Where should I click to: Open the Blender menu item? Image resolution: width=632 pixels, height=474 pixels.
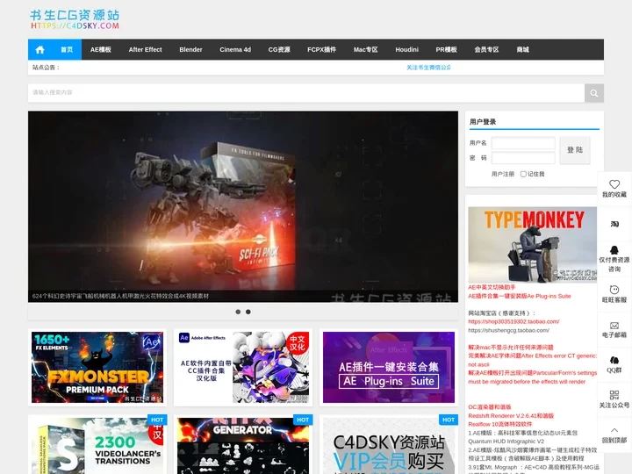click(x=190, y=49)
